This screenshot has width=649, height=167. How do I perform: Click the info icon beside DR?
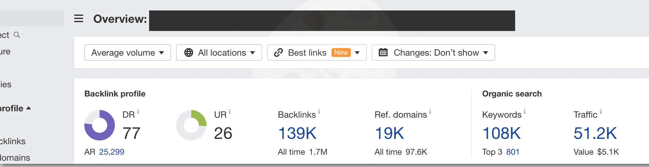click(138, 111)
